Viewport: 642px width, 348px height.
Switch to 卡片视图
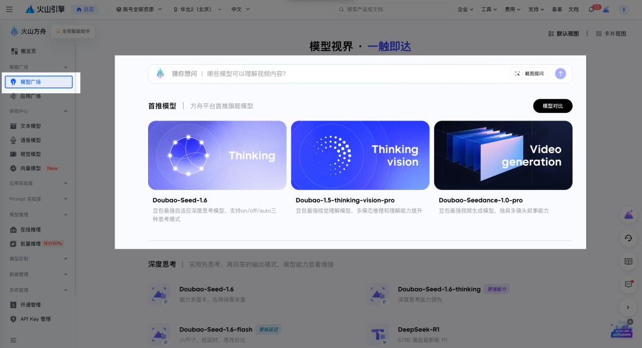click(611, 33)
